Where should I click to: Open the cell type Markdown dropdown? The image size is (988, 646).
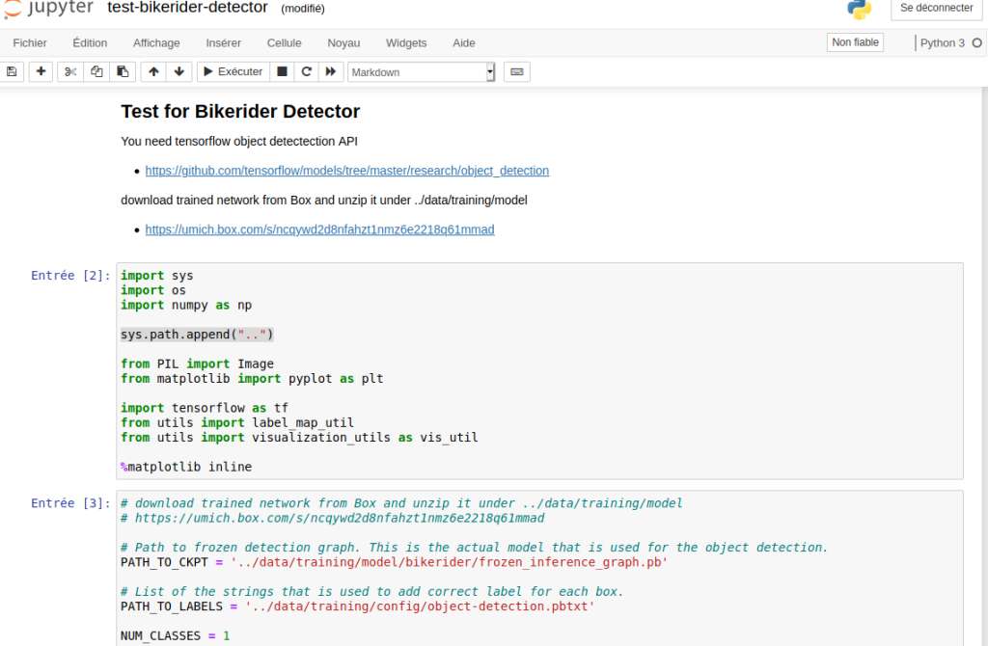(x=422, y=72)
